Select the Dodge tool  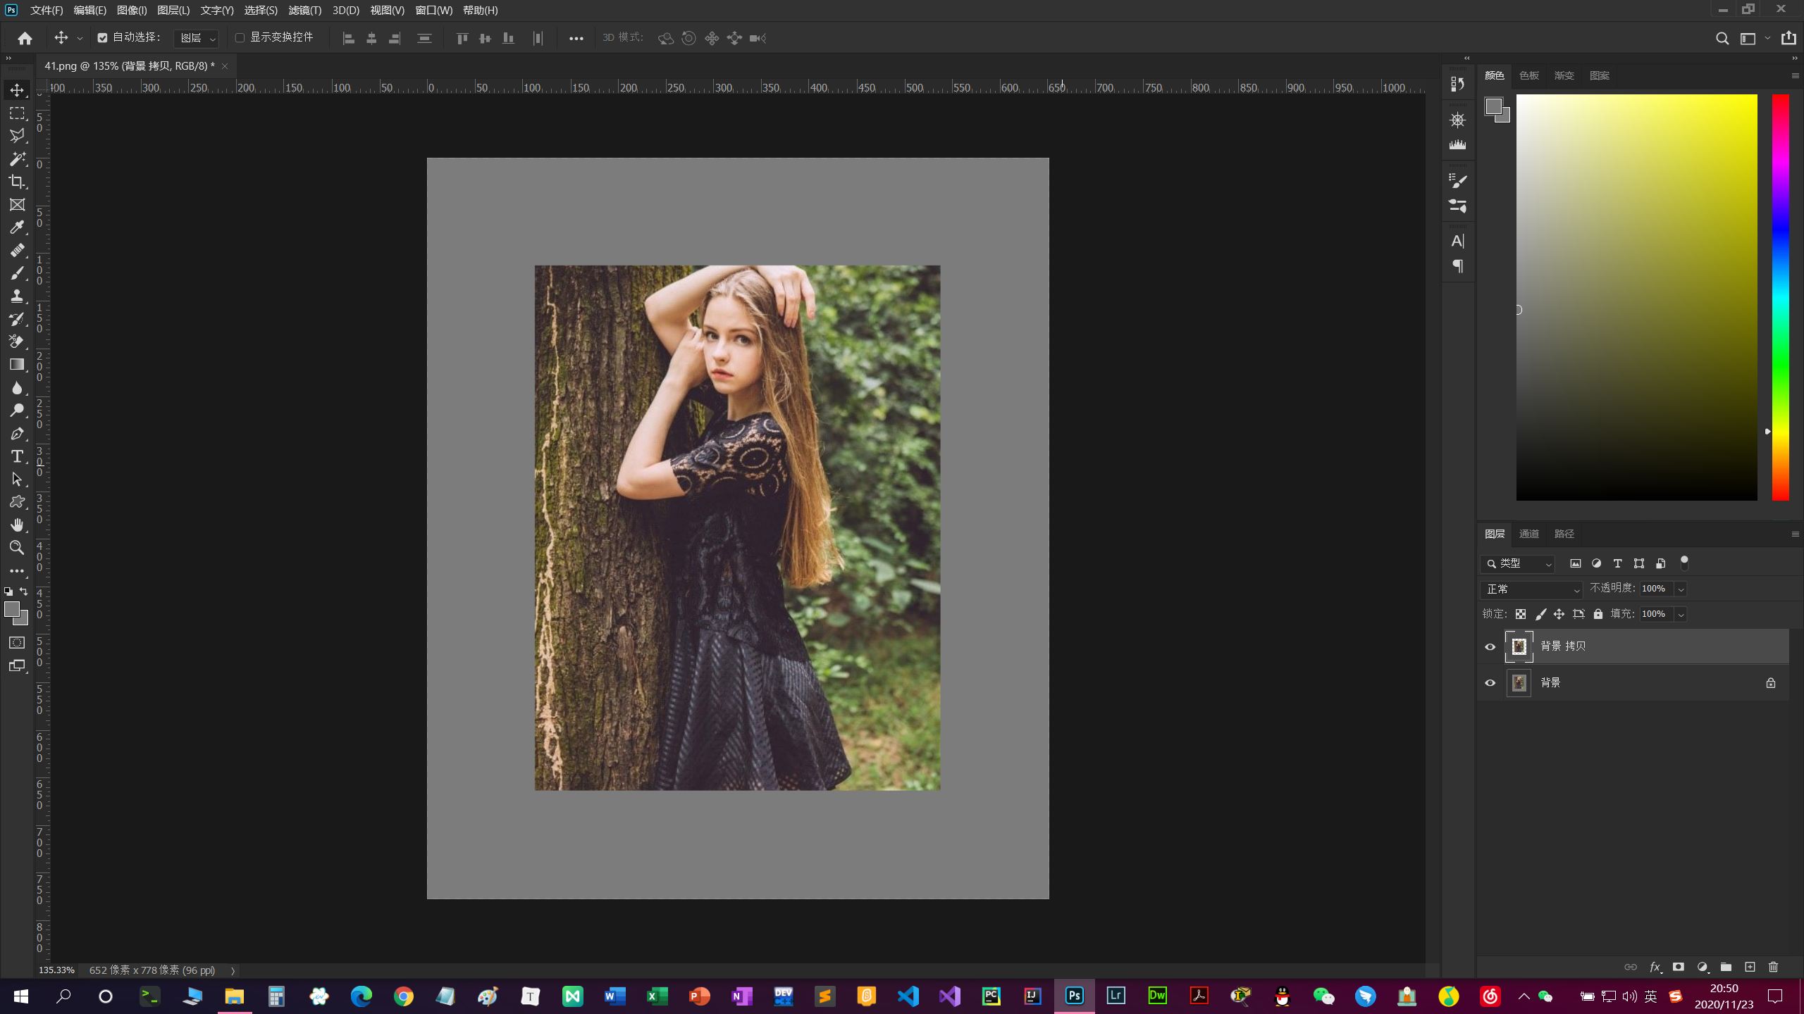tap(17, 411)
